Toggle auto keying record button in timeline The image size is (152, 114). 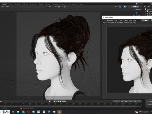[49, 101]
